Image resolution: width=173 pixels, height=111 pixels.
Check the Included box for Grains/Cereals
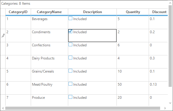tap(70, 71)
